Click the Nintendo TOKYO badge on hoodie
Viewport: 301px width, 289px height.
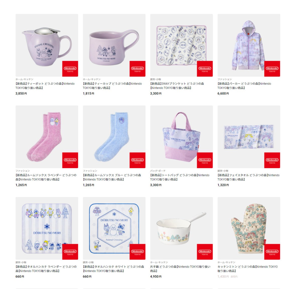coord(272,69)
